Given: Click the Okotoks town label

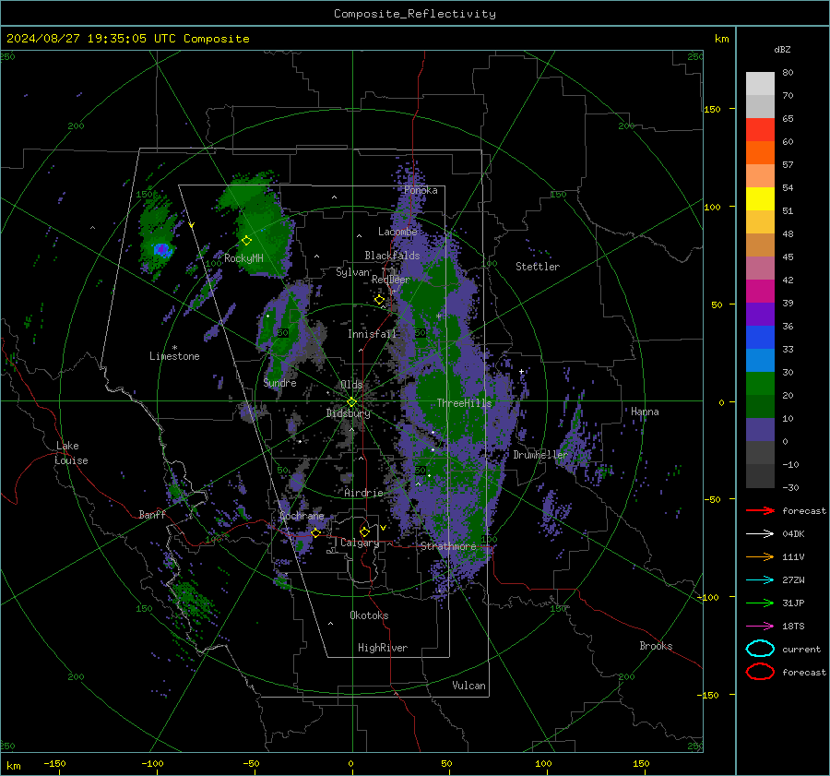Looking at the screenshot, I should [369, 615].
